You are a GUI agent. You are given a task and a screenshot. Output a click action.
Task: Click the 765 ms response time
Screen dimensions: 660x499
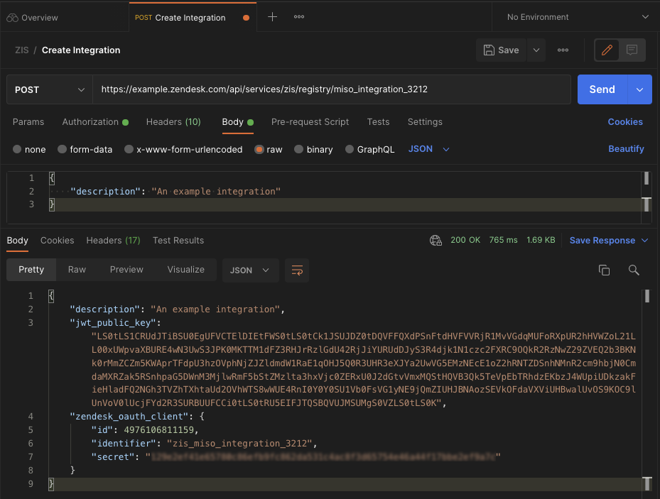click(x=503, y=240)
